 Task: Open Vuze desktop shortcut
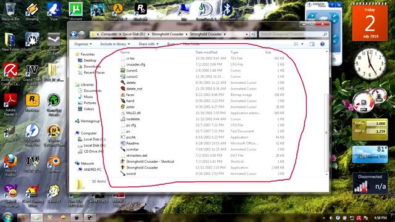coord(54,11)
